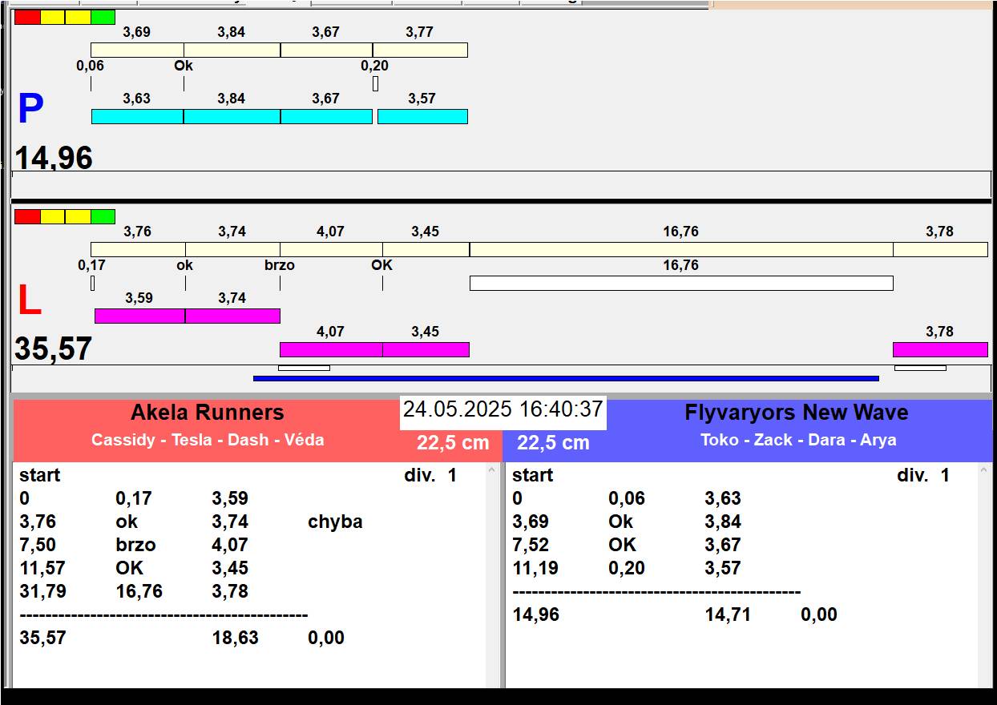Click the 22,5 cm jump height on the red side
This screenshot has width=997, height=705.
[x=452, y=443]
